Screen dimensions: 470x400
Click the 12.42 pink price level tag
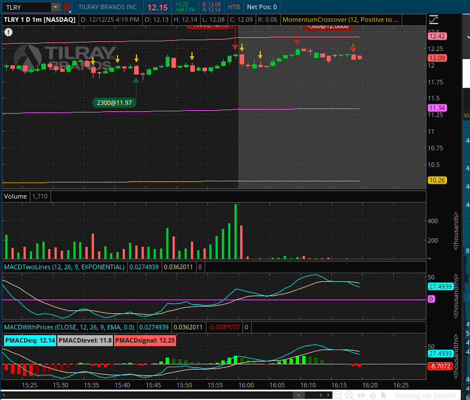pos(437,36)
